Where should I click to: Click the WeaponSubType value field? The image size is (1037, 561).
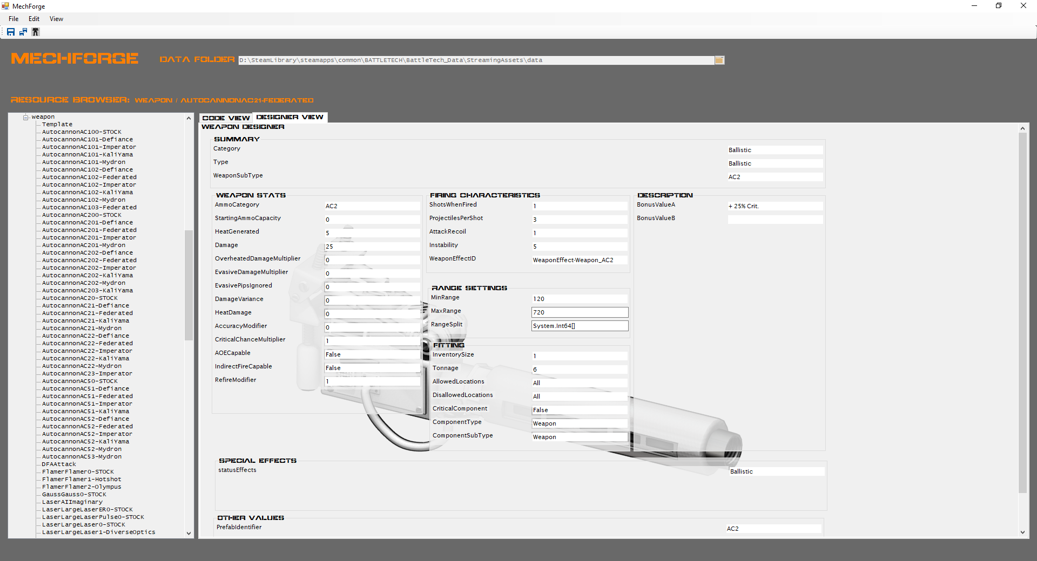coord(775,177)
